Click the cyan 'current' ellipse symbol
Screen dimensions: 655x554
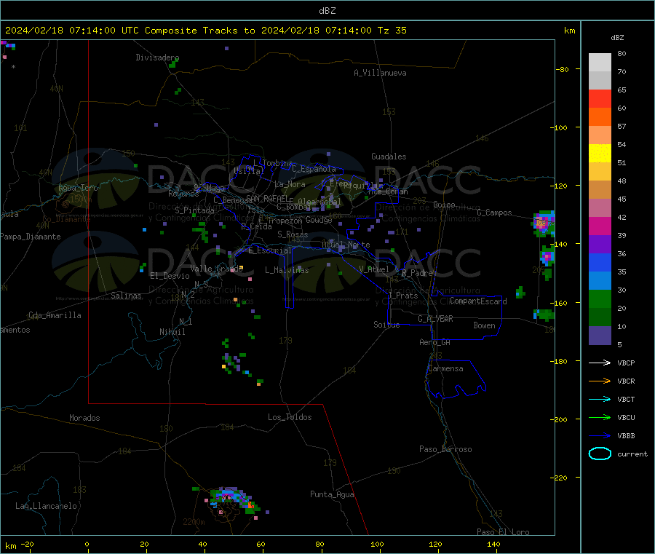600,454
